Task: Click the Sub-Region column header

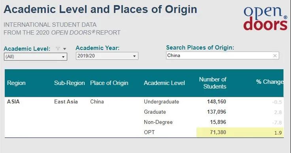Action: [x=70, y=83]
